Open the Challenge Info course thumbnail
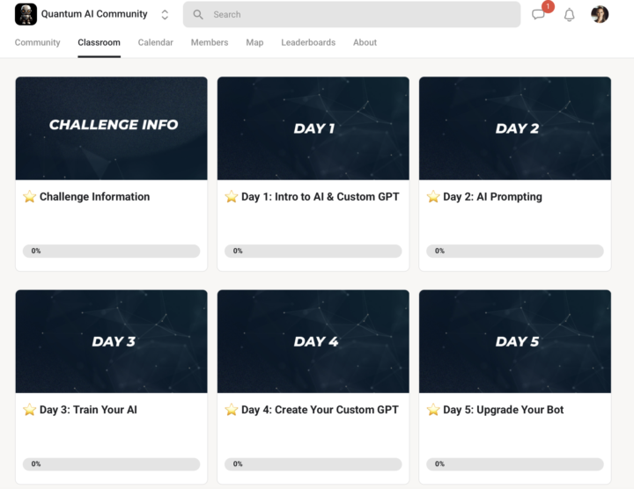The image size is (634, 489). tap(112, 128)
